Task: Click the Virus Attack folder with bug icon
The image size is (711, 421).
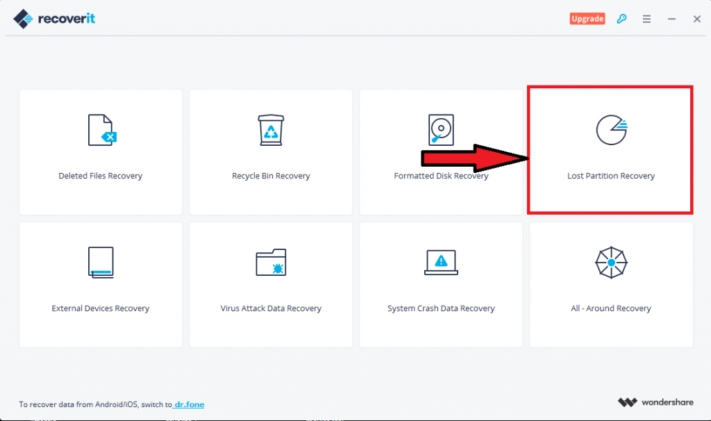Action: (x=271, y=262)
